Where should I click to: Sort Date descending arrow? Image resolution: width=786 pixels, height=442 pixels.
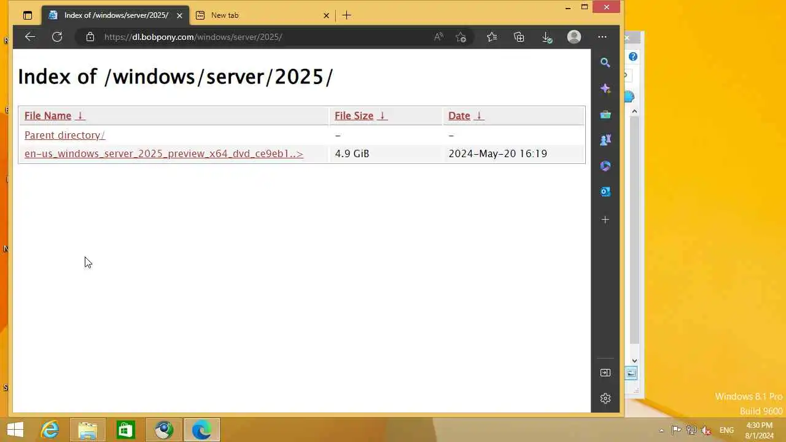click(479, 115)
